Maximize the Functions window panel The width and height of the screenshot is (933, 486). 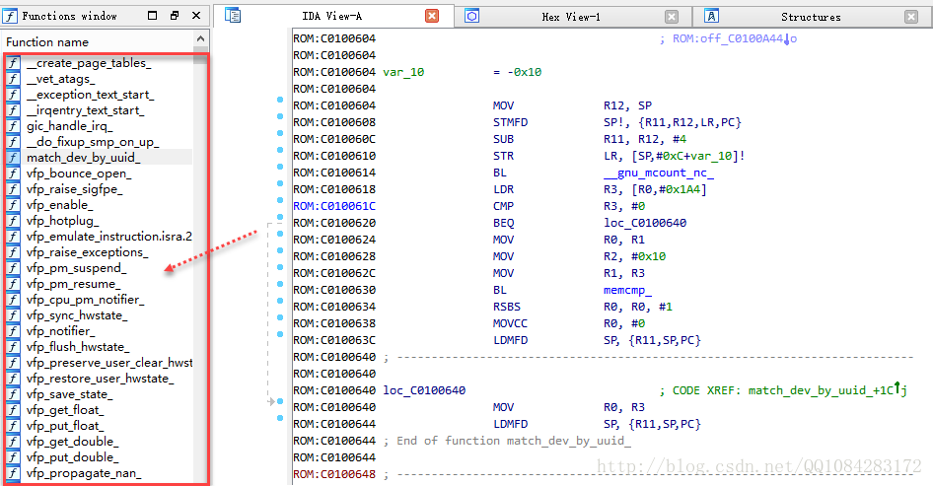pos(152,16)
